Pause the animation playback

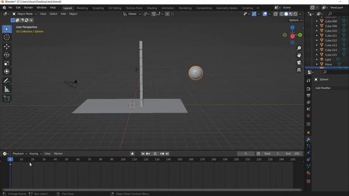click(155, 154)
